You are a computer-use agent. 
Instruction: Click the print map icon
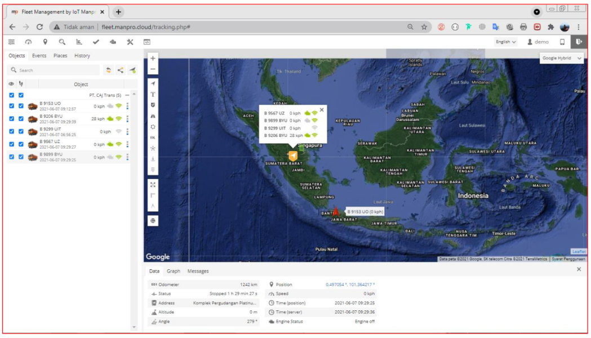click(x=153, y=221)
